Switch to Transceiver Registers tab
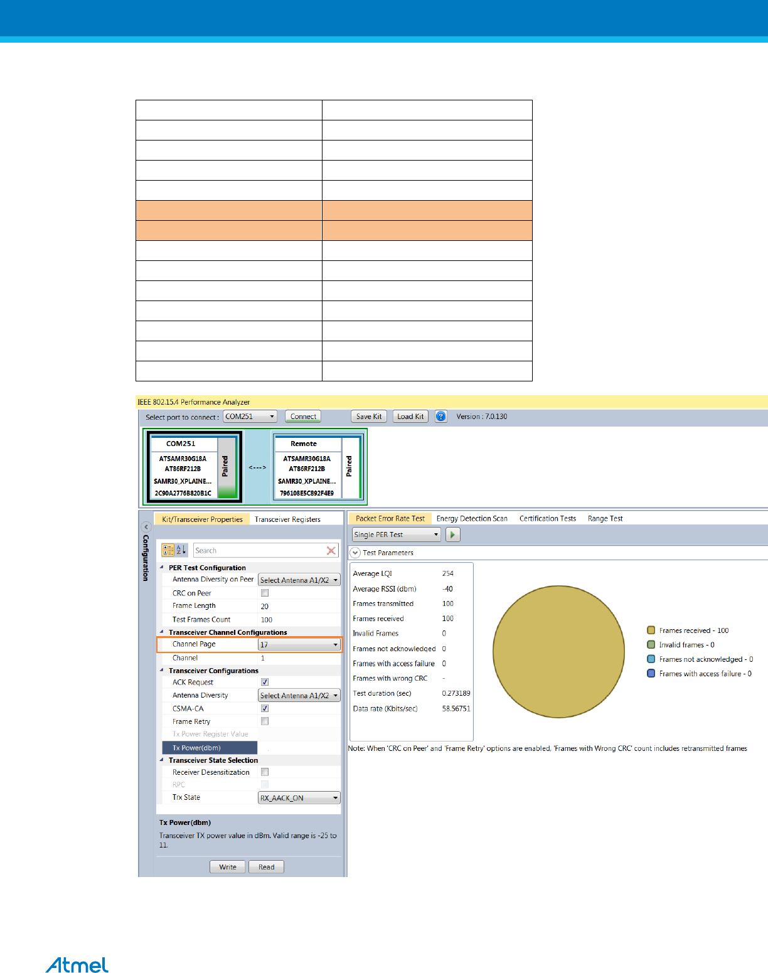 tap(287, 519)
